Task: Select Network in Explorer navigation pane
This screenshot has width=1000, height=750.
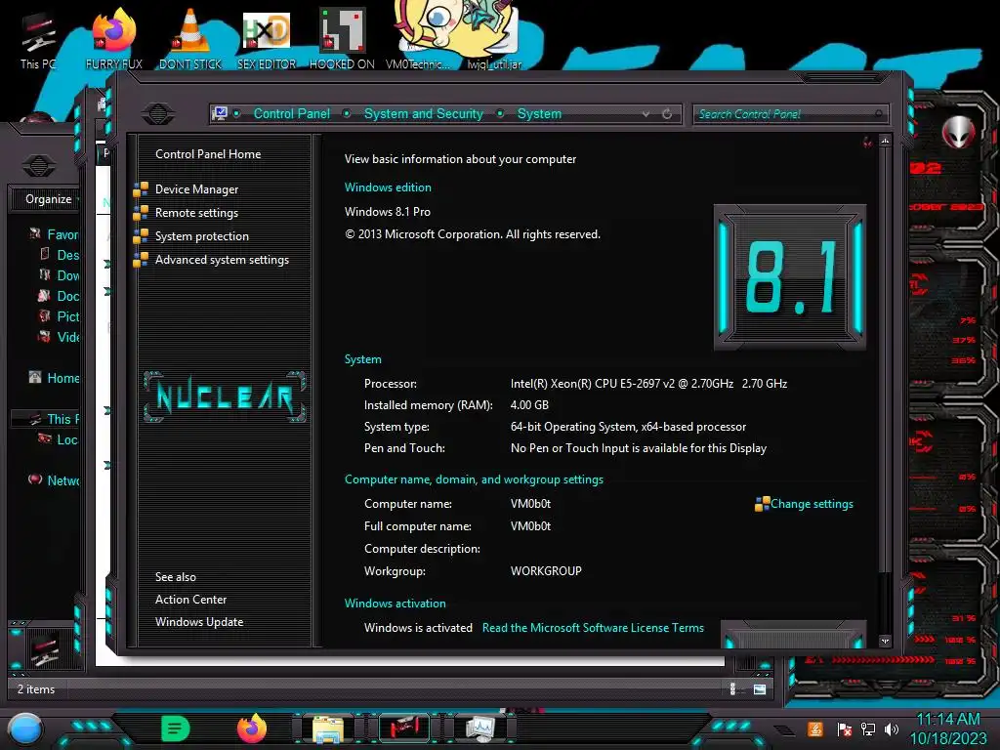Action: click(x=62, y=480)
